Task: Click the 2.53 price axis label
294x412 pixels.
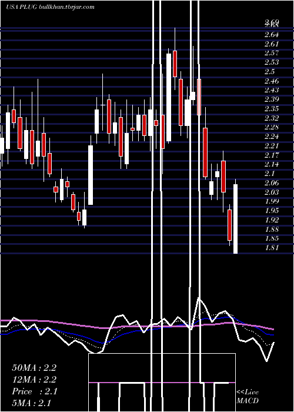Action: pyautogui.click(x=272, y=62)
